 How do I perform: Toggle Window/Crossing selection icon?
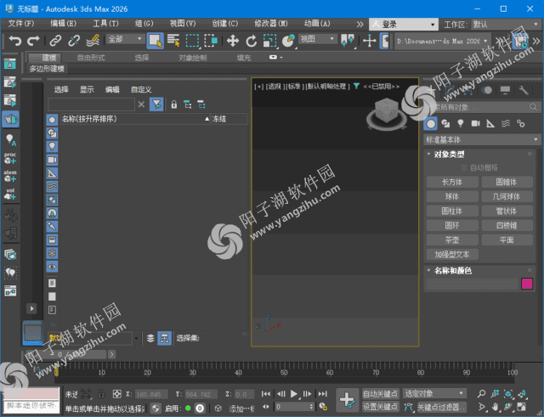(211, 41)
